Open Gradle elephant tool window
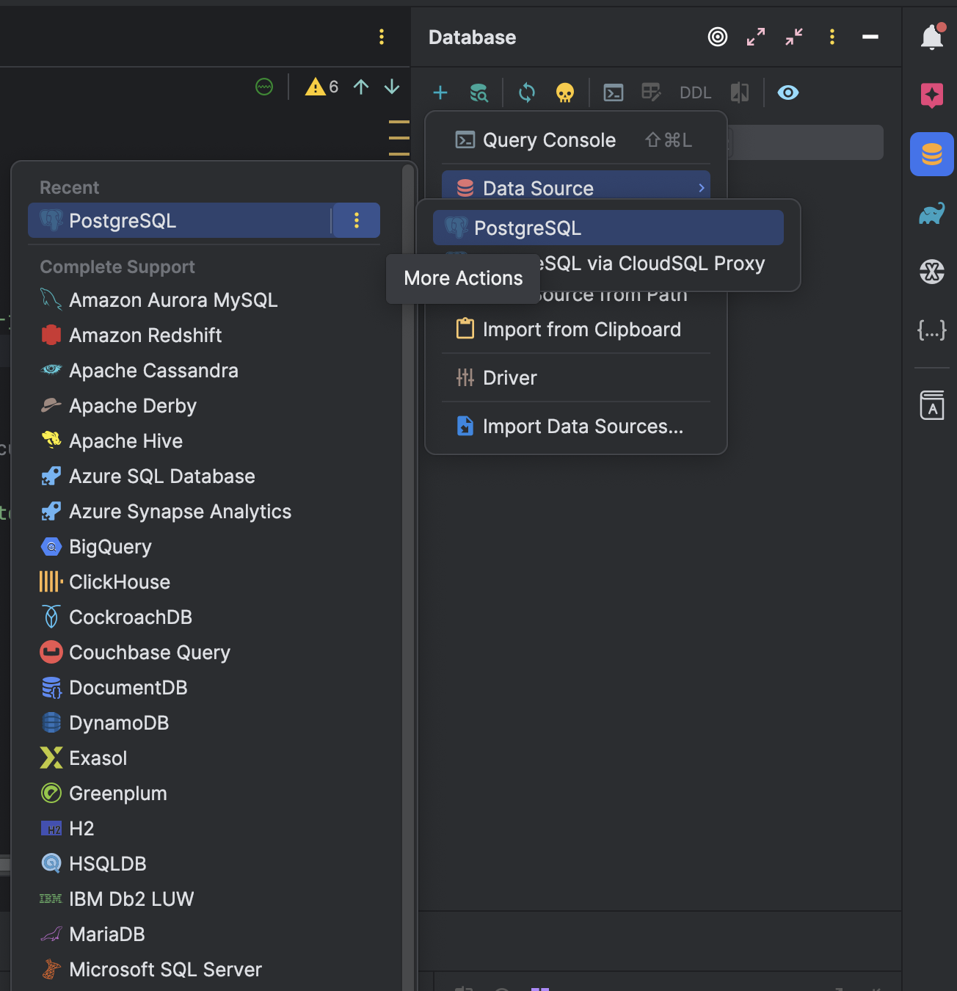The image size is (957, 991). pyautogui.click(x=932, y=214)
